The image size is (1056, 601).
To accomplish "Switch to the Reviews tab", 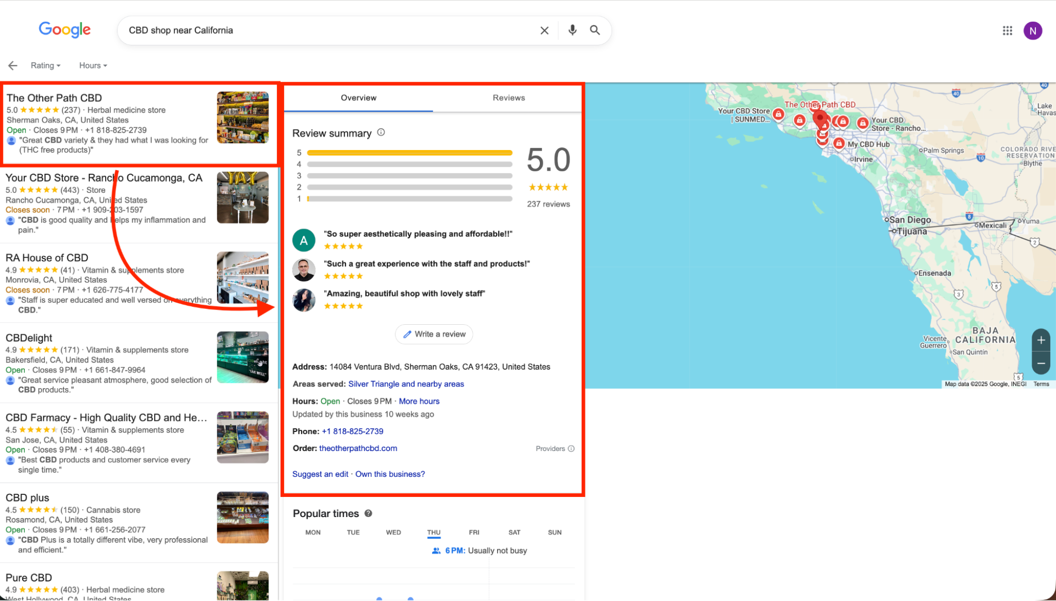I will (x=508, y=98).
